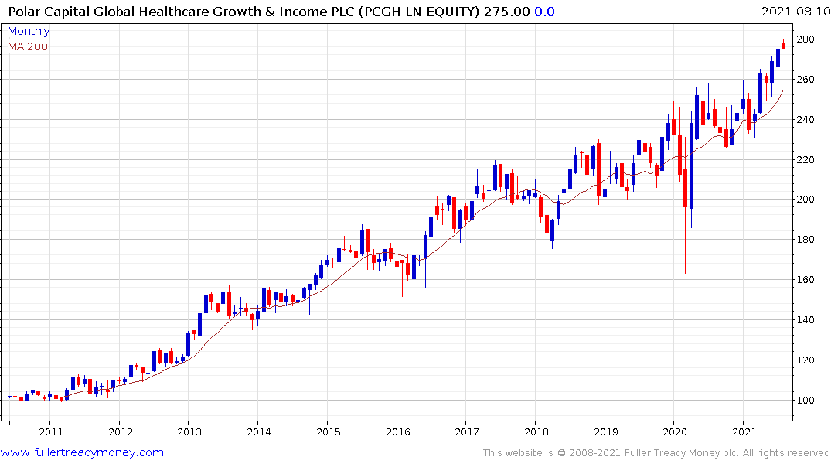Click the '2016' x-axis label
831x464 pixels.
click(x=398, y=432)
